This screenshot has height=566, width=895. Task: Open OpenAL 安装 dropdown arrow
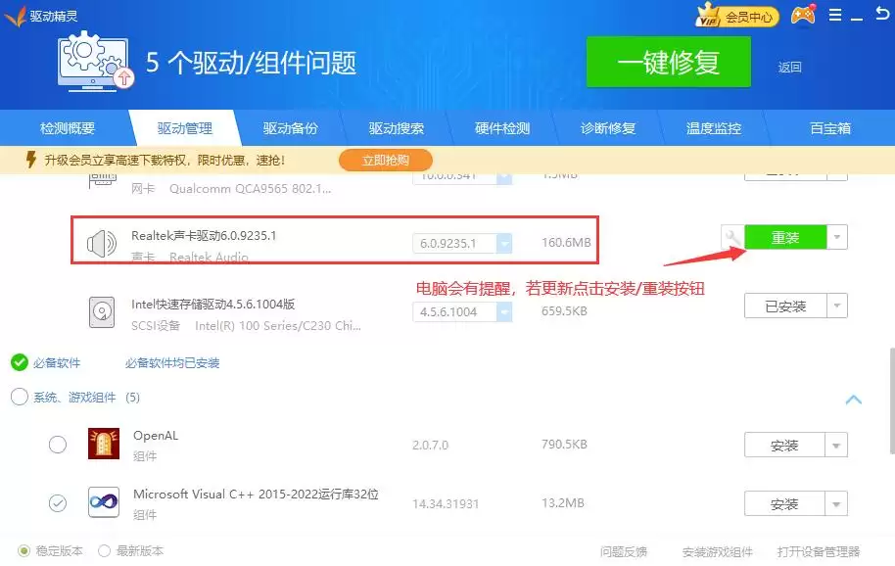(x=836, y=445)
